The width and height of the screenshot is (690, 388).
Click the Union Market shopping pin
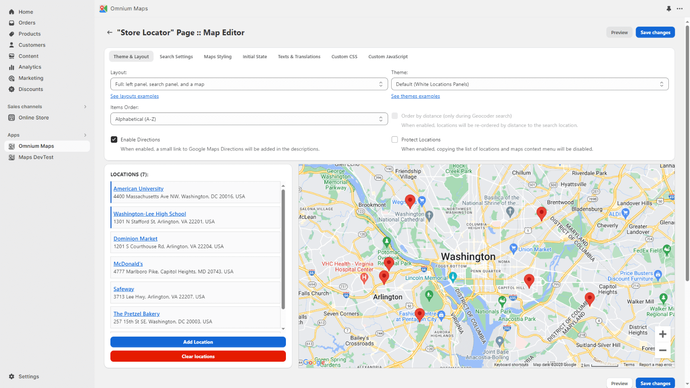pos(513,248)
